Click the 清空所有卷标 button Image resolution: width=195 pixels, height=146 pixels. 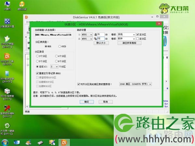point(129,43)
